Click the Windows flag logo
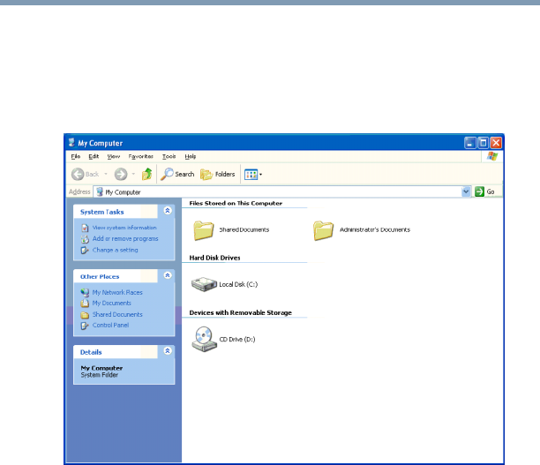 [492, 156]
